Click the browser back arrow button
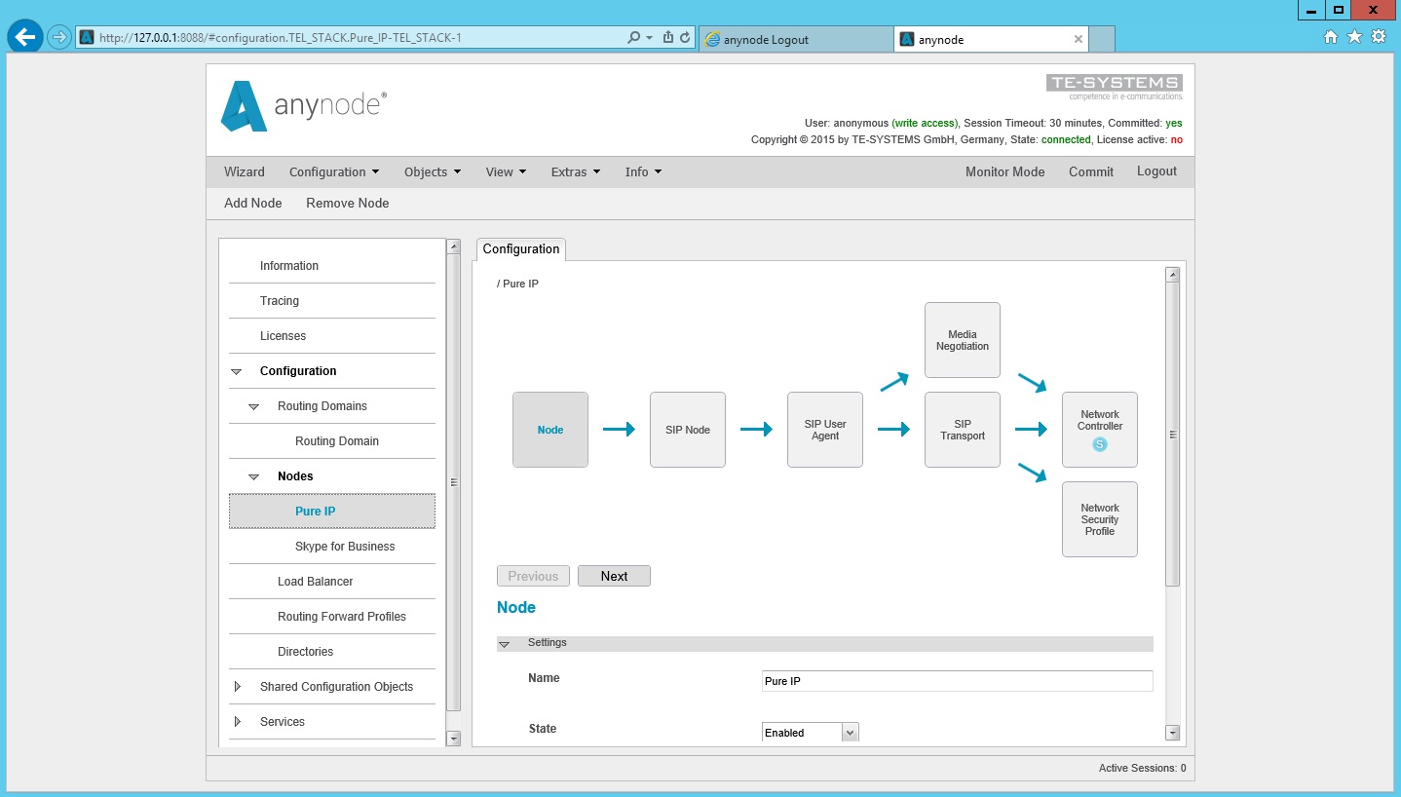Viewport: 1401px width, 797px height. point(25,38)
